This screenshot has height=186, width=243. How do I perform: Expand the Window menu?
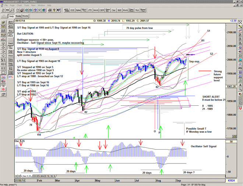(x=41, y=6)
